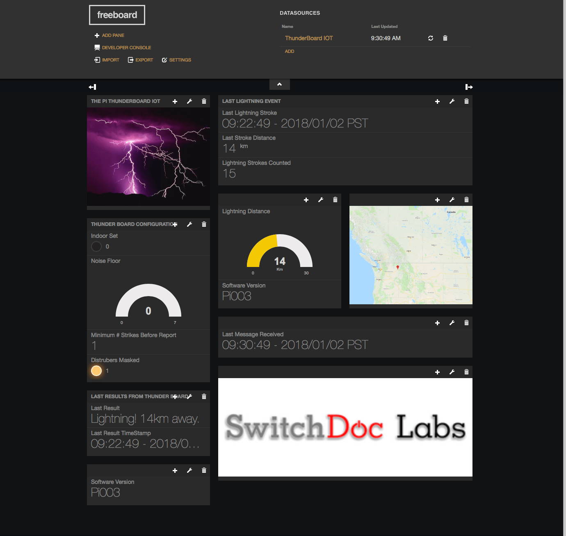Add widget to Thunder Board Configuration pane

click(175, 224)
